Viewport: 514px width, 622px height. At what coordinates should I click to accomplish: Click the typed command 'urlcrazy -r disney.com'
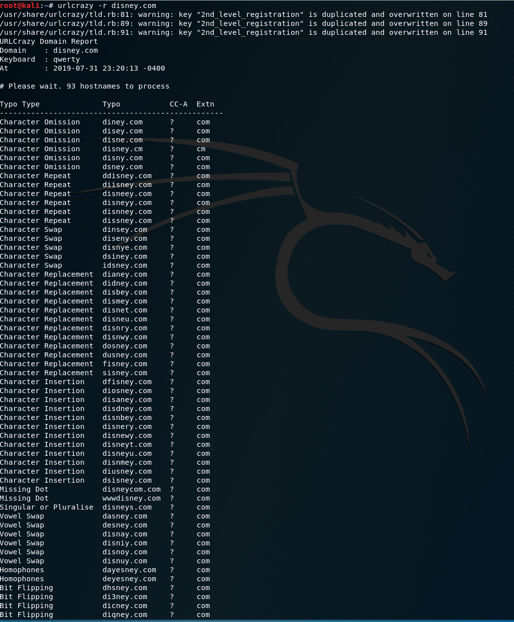coord(107,5)
